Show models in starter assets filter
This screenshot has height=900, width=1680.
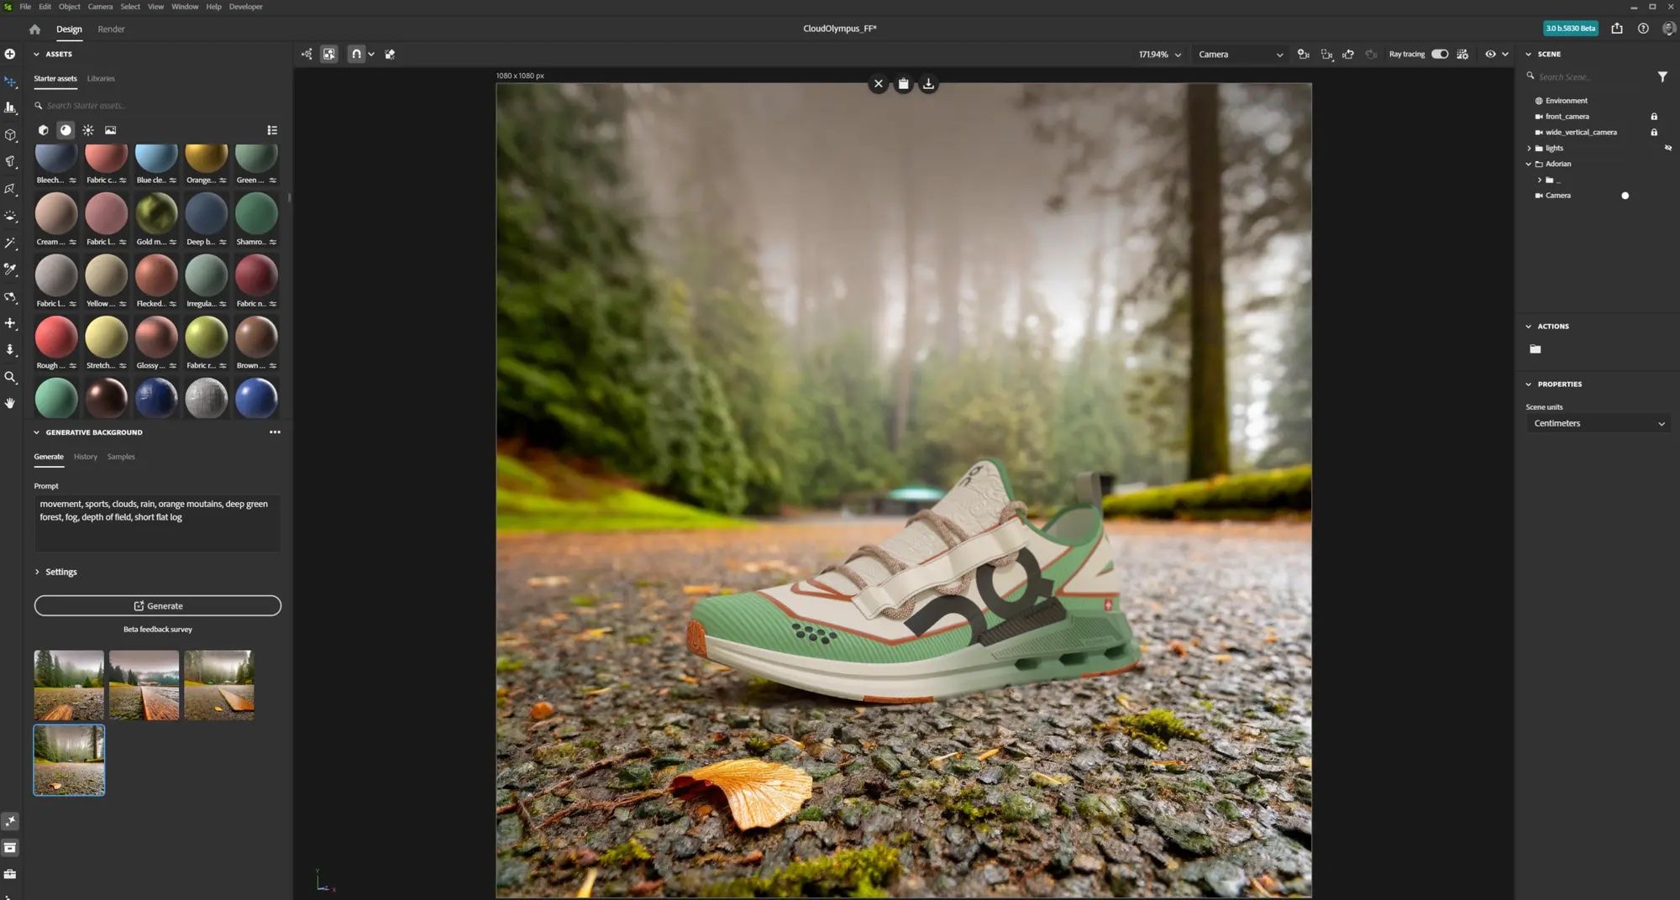click(x=43, y=130)
